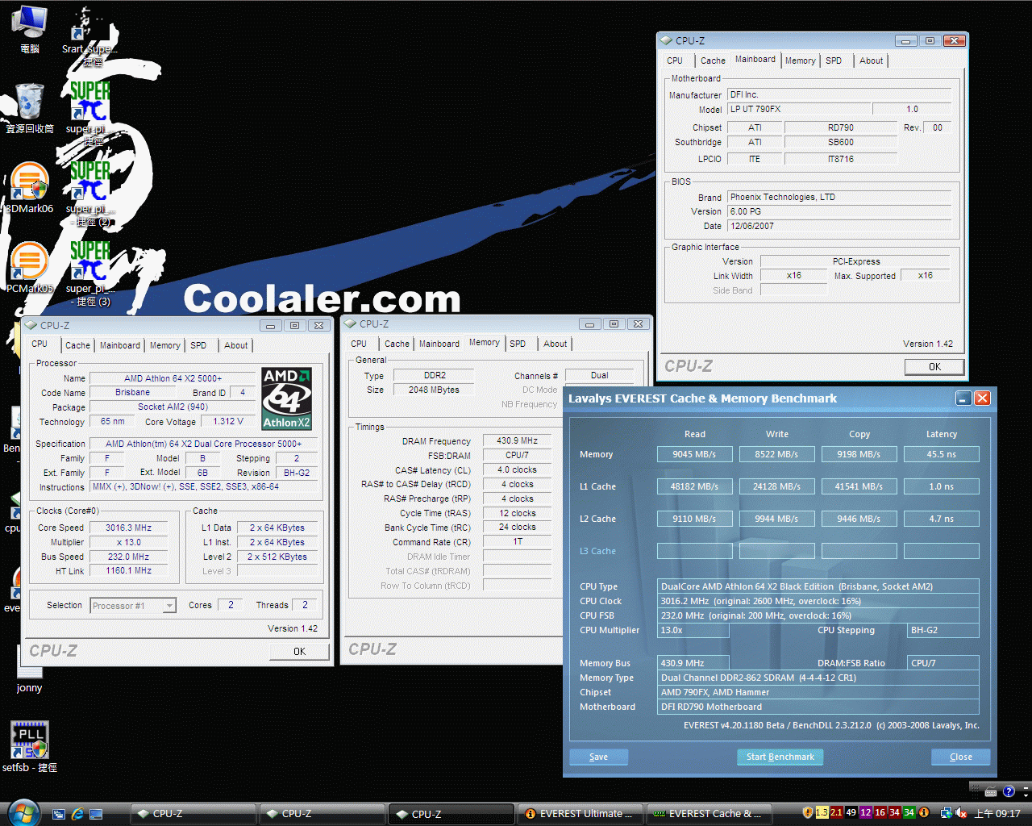Click OK in the CPU-Z Mainboard window
Viewport: 1032px width, 826px height.
click(934, 367)
